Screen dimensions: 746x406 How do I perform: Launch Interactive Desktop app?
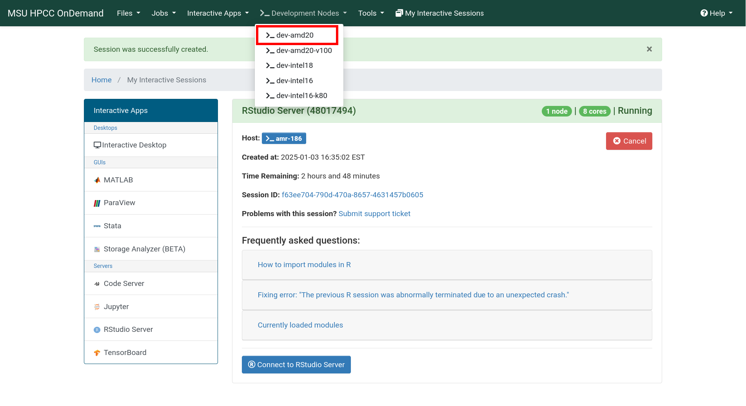coord(151,145)
